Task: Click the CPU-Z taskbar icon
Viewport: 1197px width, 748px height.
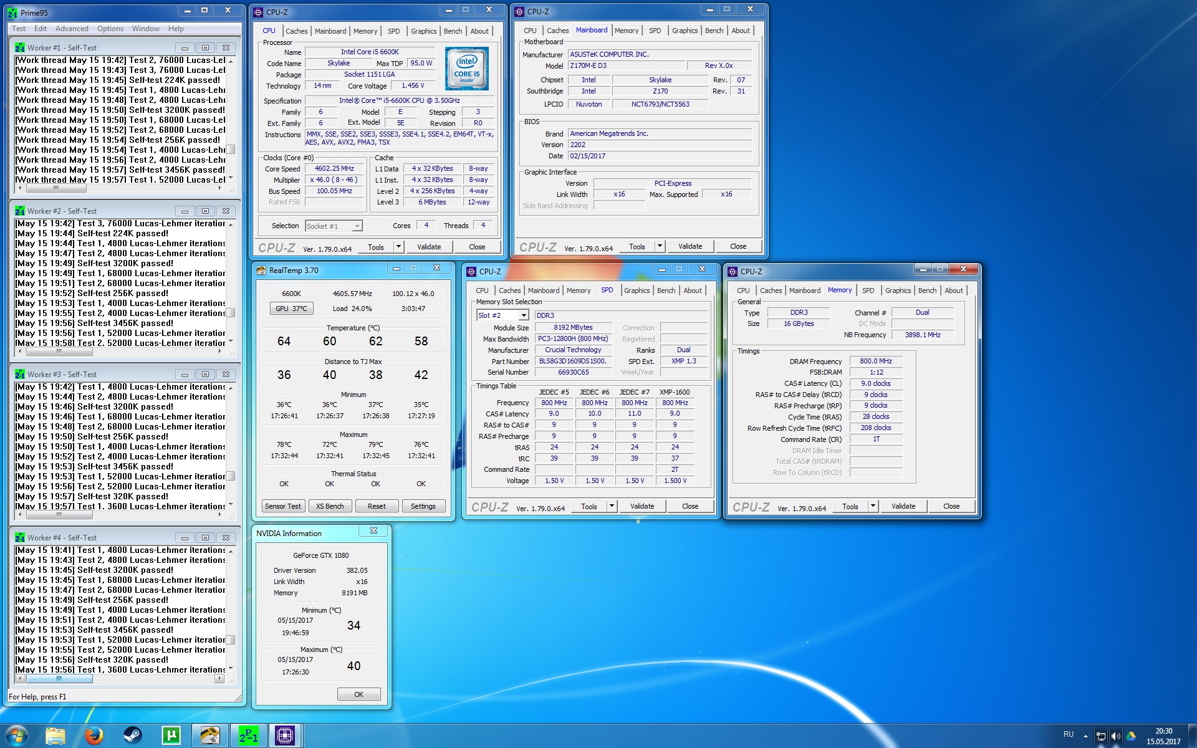Action: pos(285,736)
